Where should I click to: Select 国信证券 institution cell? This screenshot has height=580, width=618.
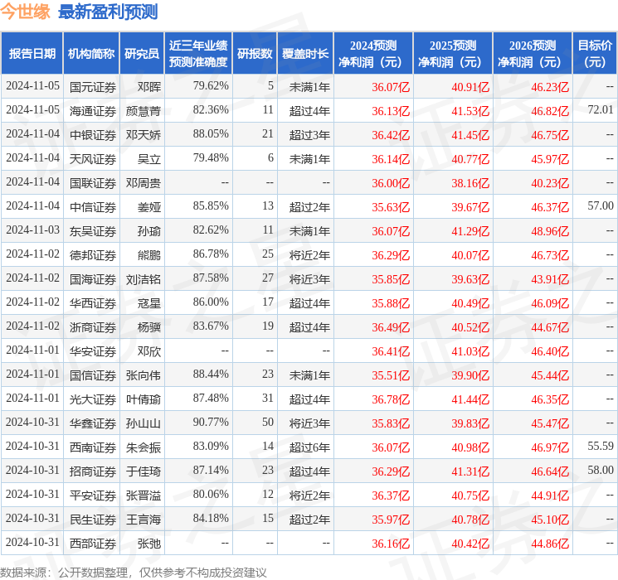coord(93,375)
